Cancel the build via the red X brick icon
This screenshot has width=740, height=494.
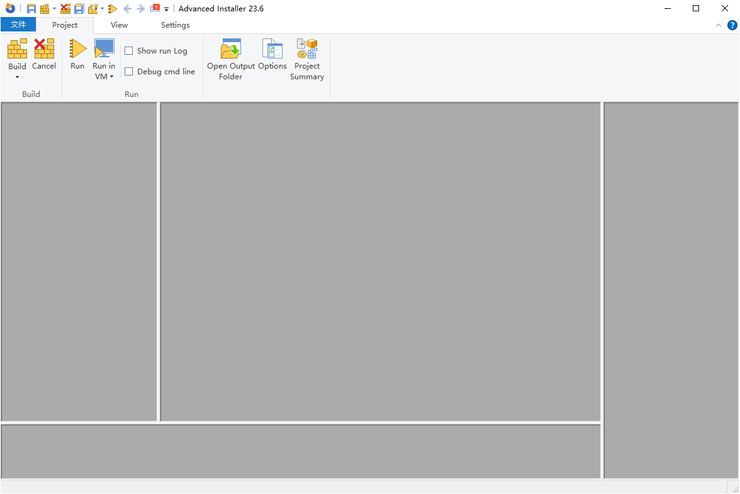pos(65,8)
